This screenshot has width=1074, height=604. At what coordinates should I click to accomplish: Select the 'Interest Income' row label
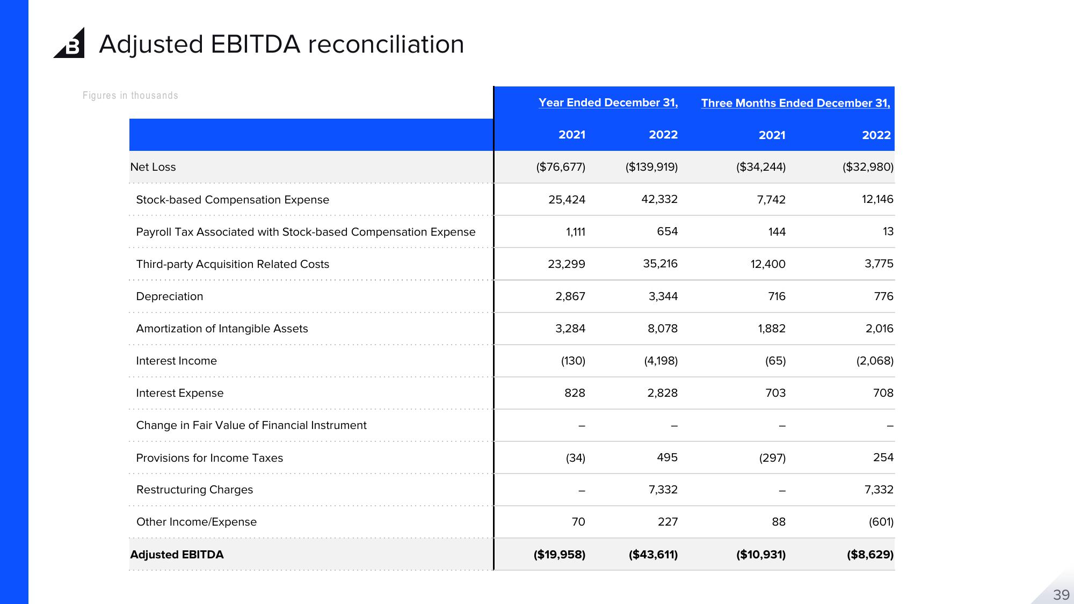[176, 361]
